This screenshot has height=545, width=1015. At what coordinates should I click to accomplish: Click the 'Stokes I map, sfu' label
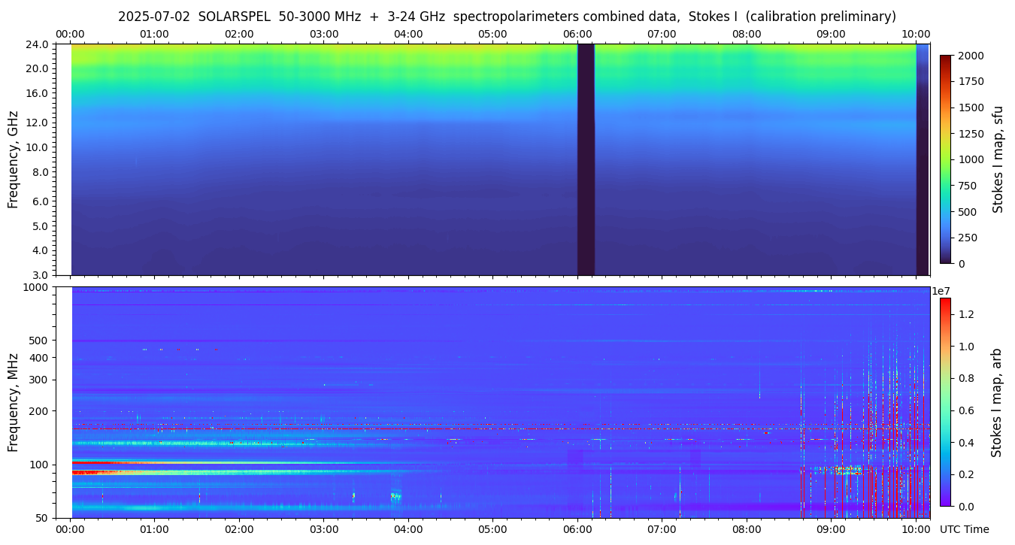click(x=998, y=159)
